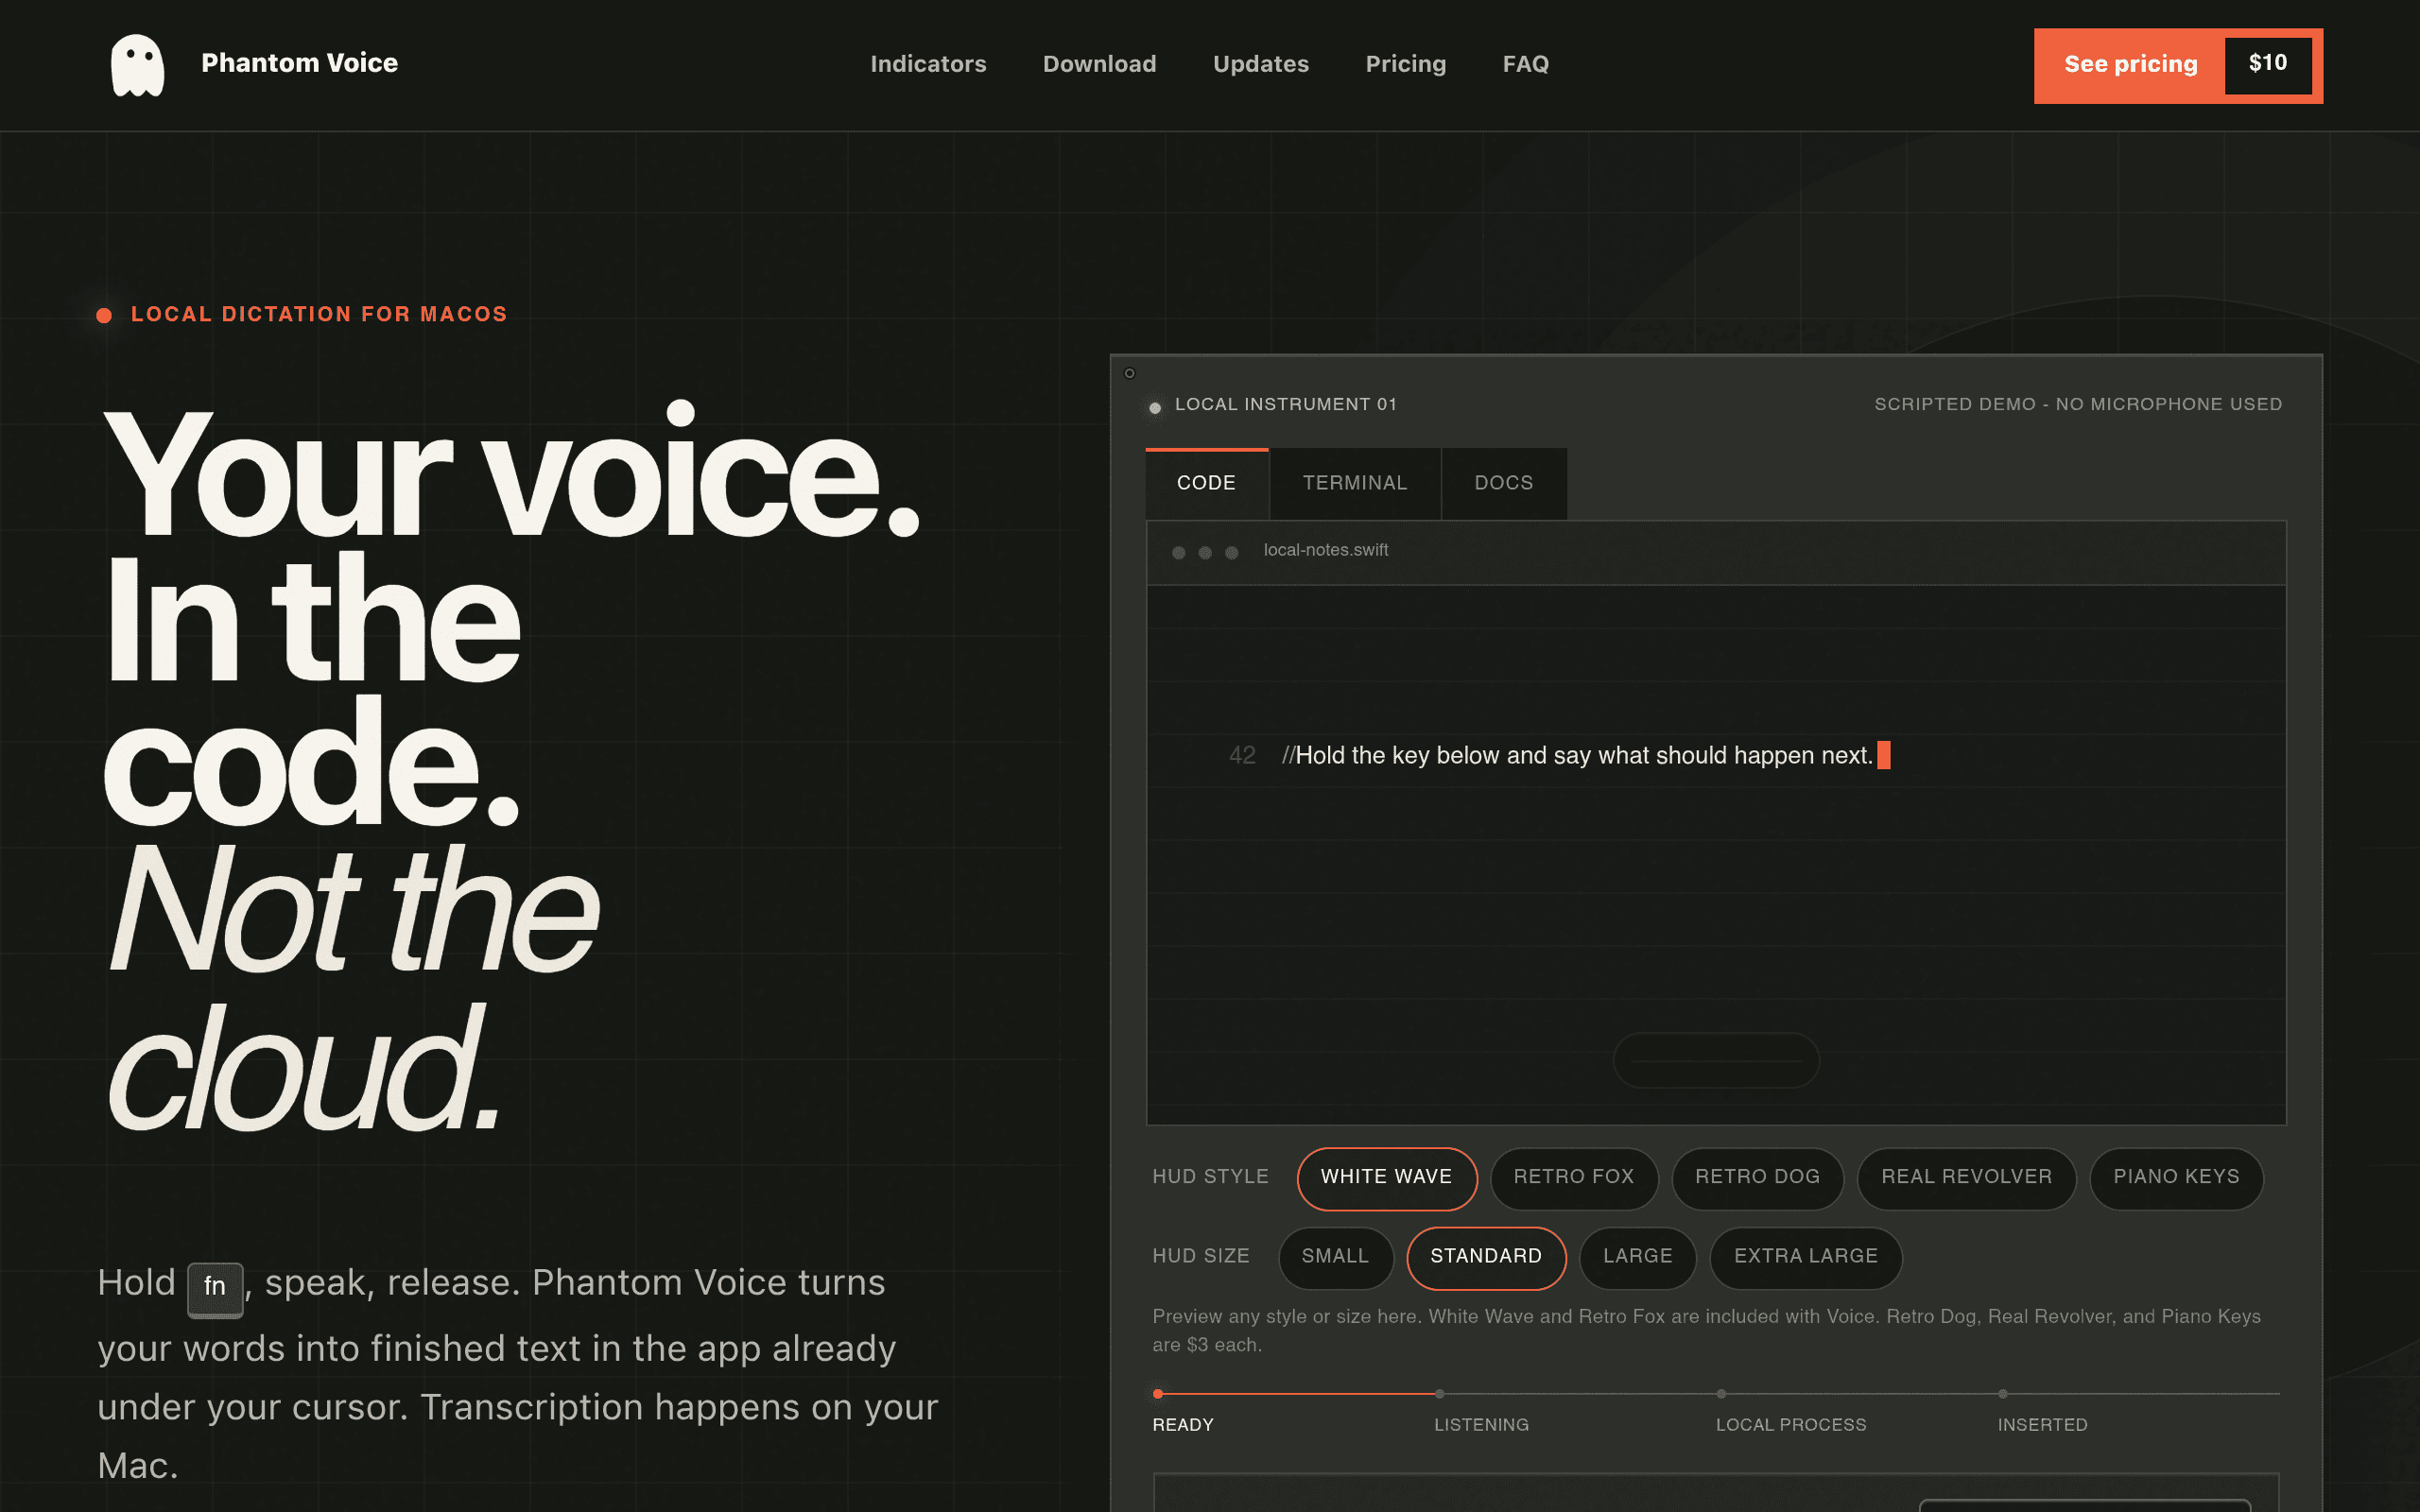Set HUD size to SMALL
This screenshot has height=1512, width=2420.
pos(1335,1257)
